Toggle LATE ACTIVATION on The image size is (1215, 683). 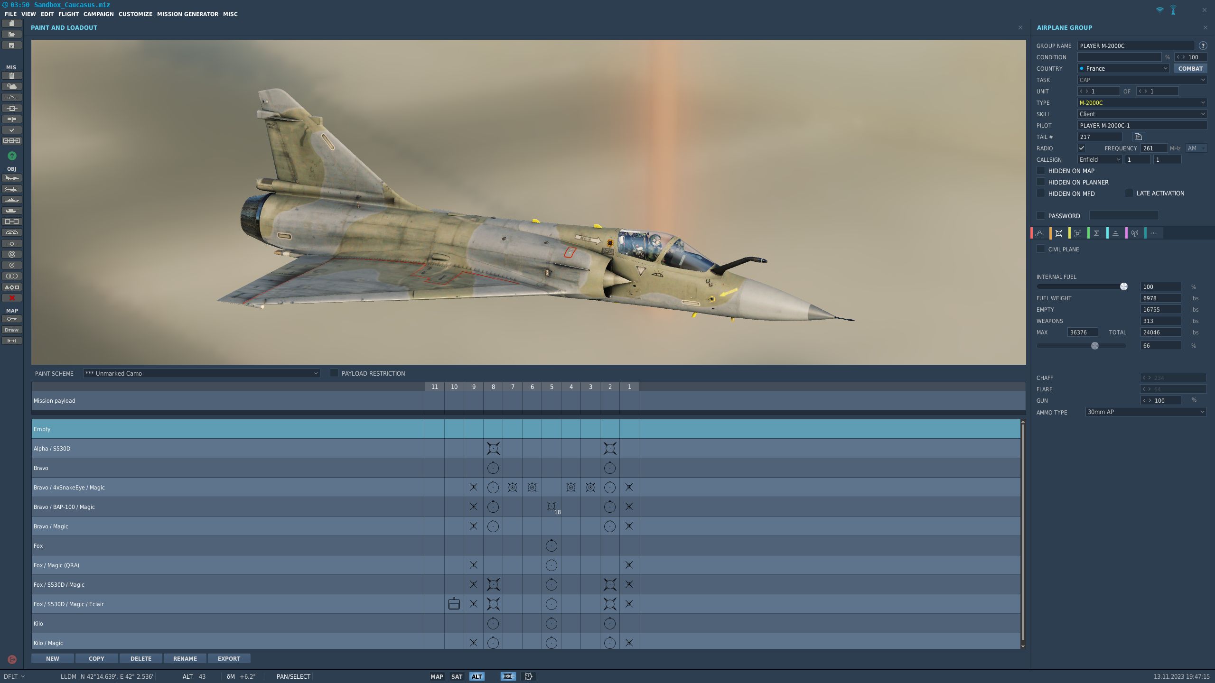pos(1130,193)
